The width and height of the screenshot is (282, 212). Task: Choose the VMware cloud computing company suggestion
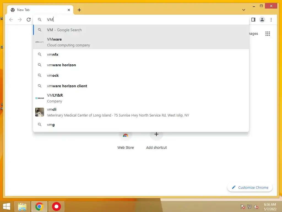[141, 42]
